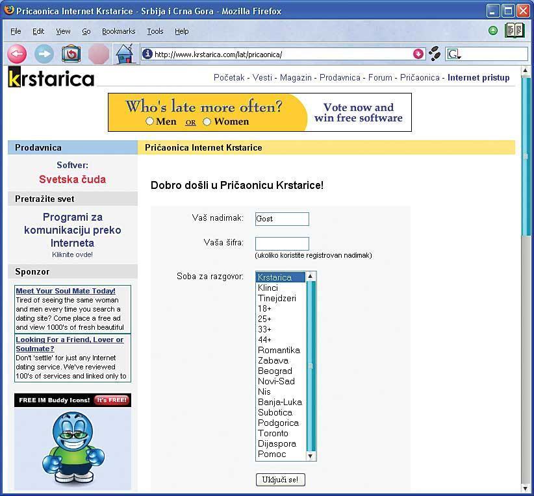Click room list scrollbar up arrow
Screen dimensions: 534x496
click(311, 276)
